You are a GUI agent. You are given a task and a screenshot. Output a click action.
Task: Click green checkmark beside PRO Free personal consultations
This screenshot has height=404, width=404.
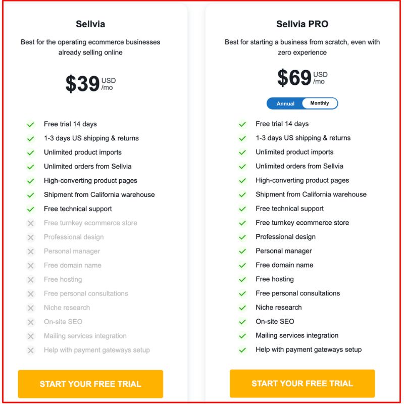click(x=242, y=293)
